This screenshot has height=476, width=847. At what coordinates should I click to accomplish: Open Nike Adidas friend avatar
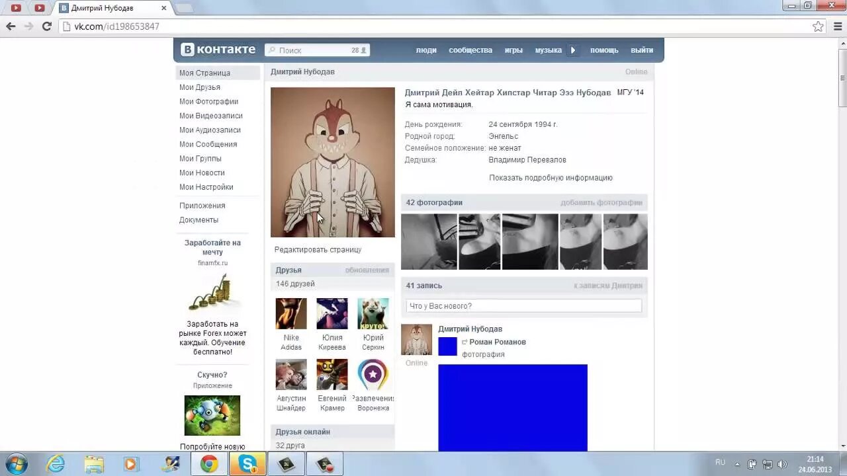[x=291, y=313]
